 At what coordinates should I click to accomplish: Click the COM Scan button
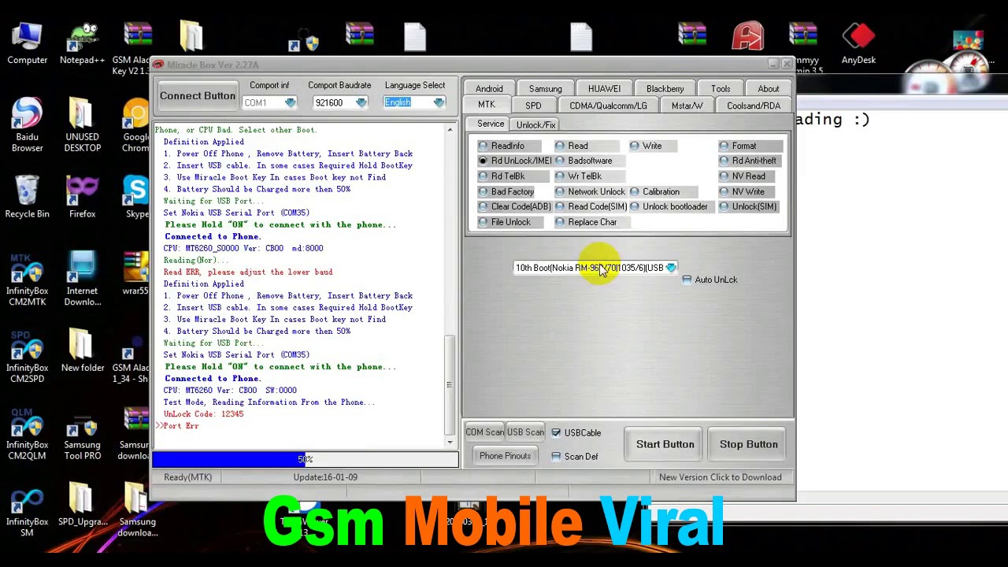click(484, 432)
